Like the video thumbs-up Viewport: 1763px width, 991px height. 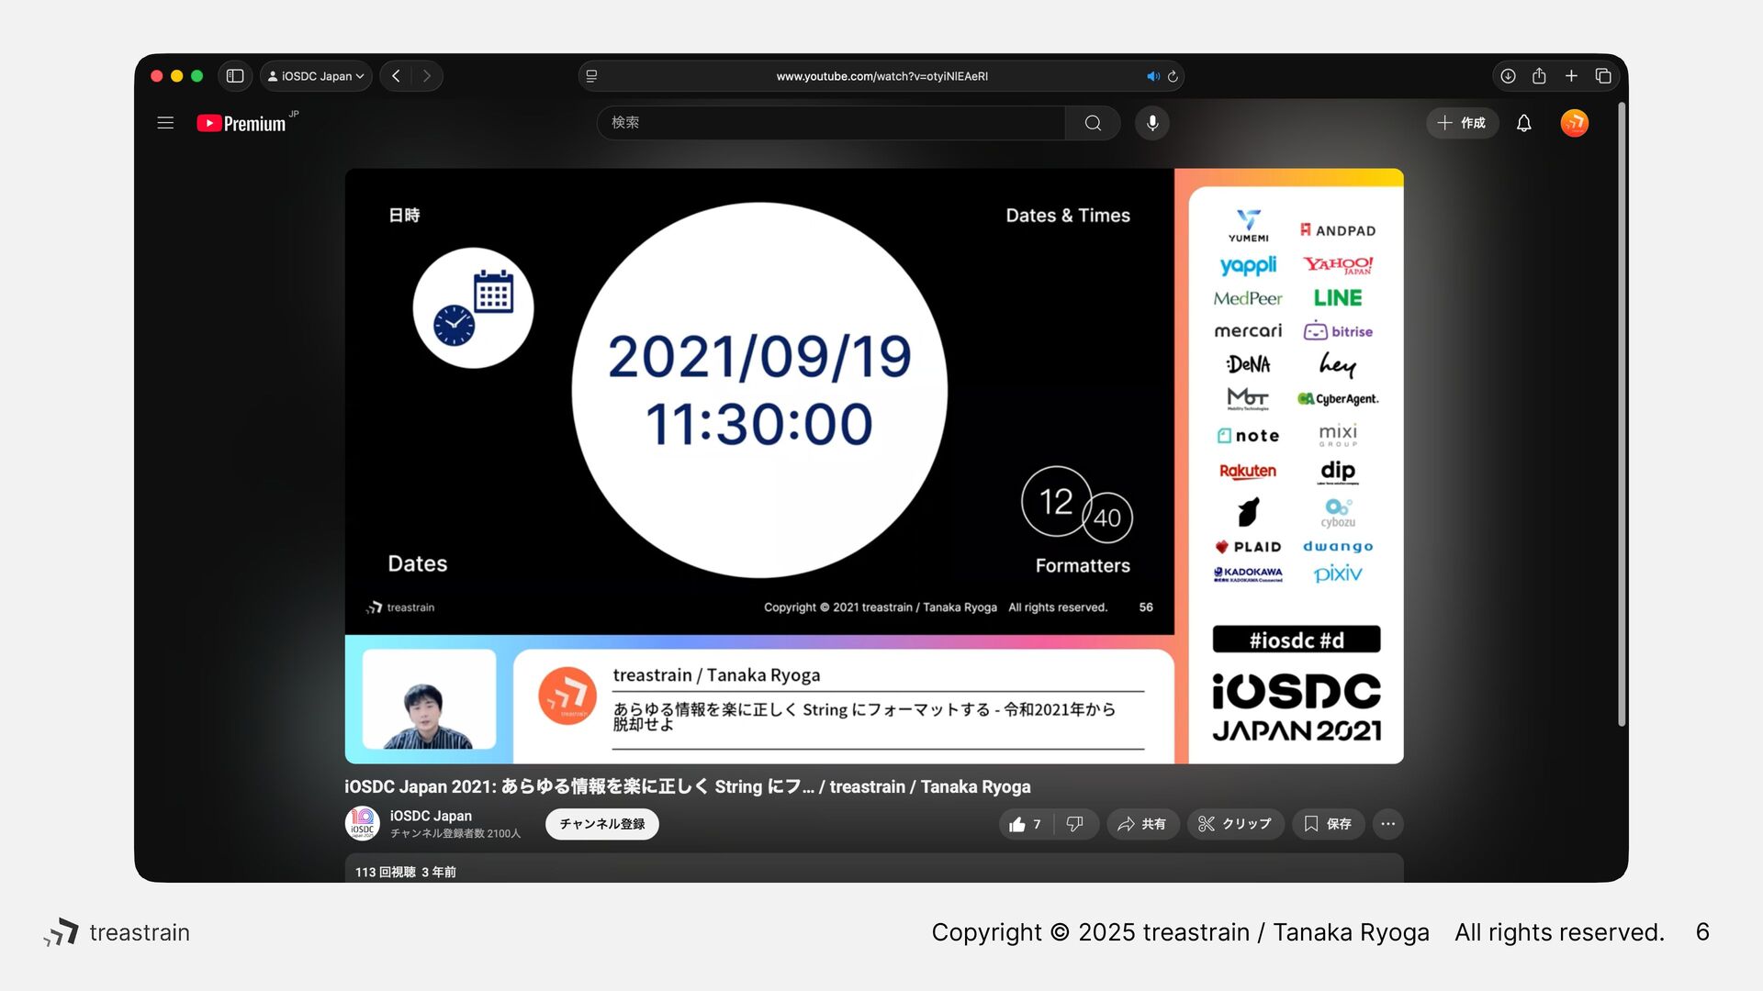(x=1026, y=824)
